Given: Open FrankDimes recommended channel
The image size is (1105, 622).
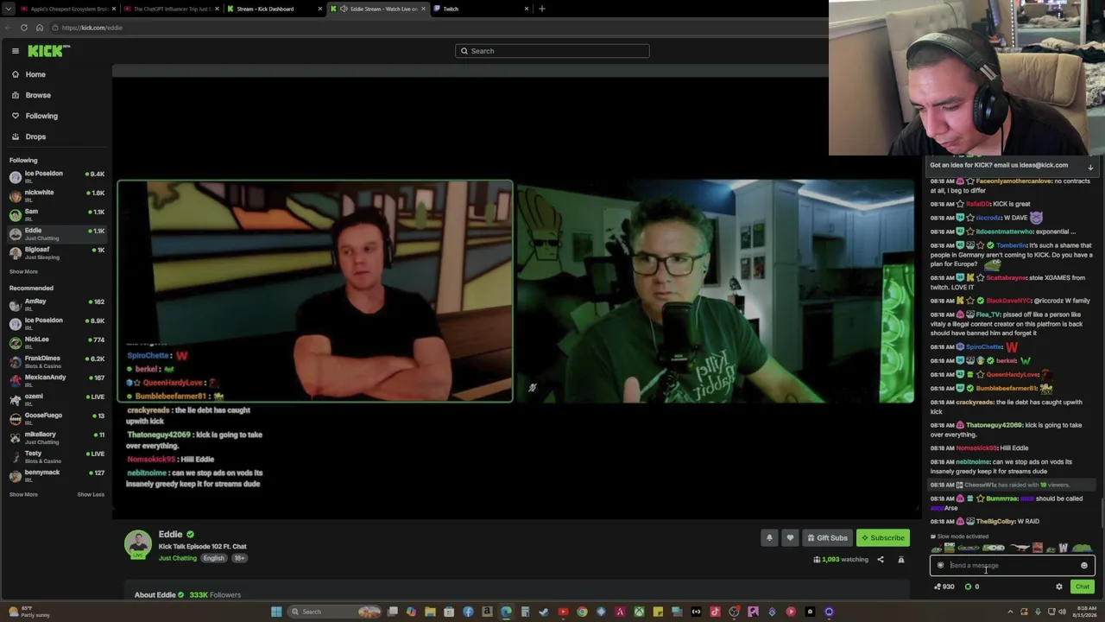Looking at the screenshot, I should tap(56, 361).
